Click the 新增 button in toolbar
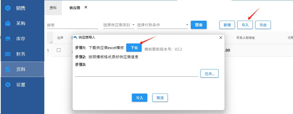The height and width of the screenshot is (114, 293). point(227,25)
